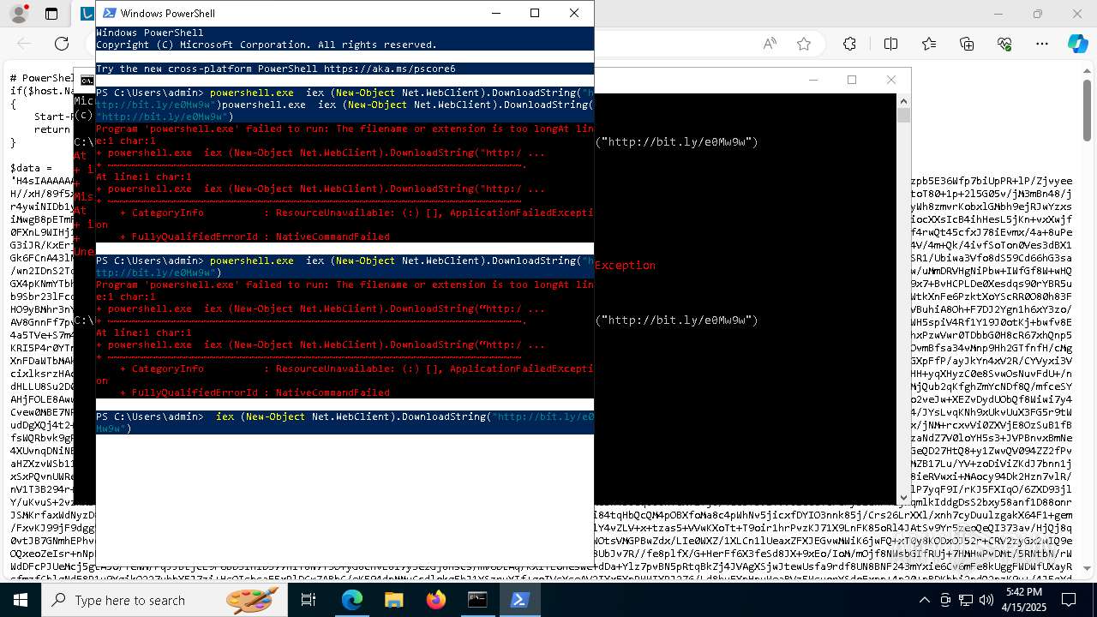The height and width of the screenshot is (617, 1097).
Task: Restore down the Edge browser window
Action: (1038, 14)
